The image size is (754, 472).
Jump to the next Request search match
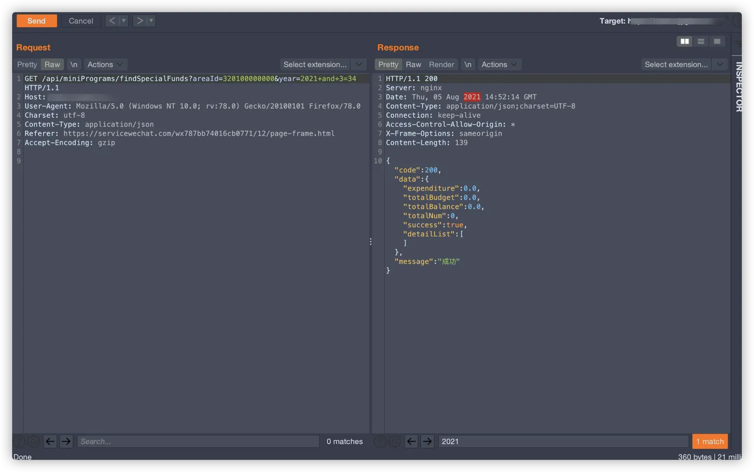tap(66, 441)
